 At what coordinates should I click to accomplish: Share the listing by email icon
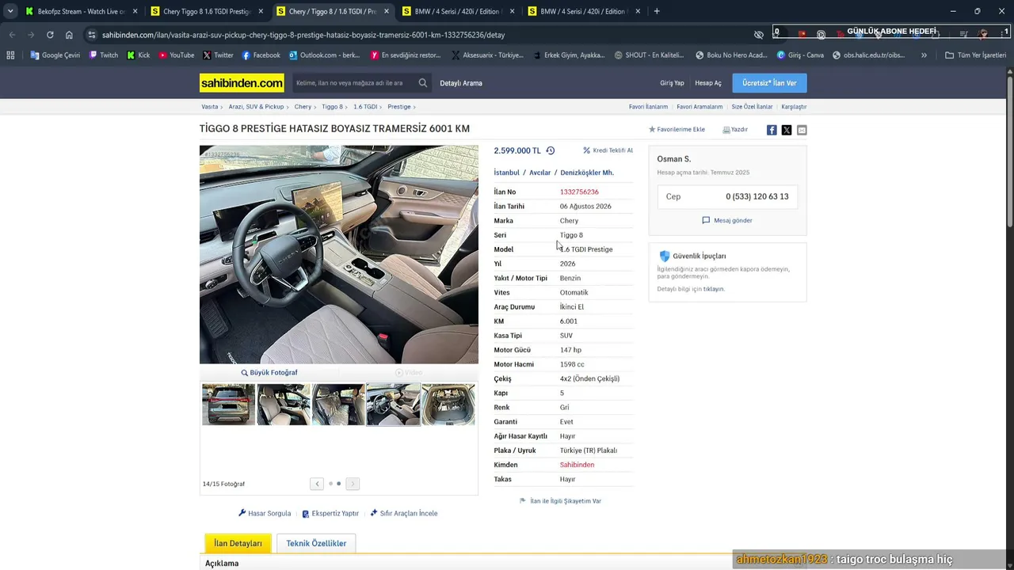click(x=802, y=130)
